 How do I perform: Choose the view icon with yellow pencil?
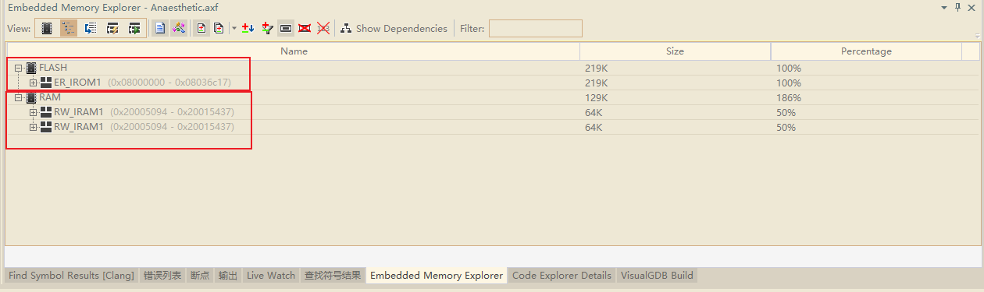pyautogui.click(x=112, y=29)
